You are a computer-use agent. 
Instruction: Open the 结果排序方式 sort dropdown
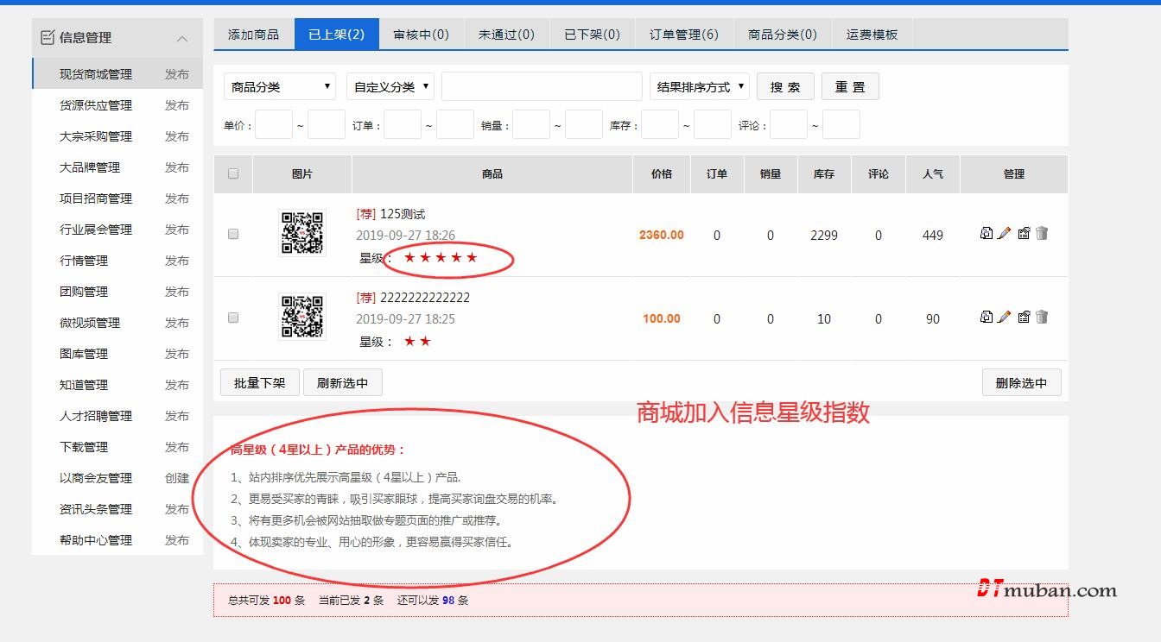(x=699, y=86)
